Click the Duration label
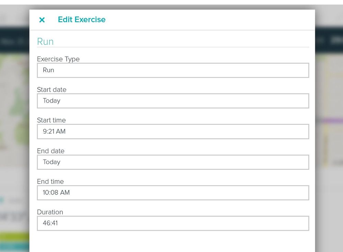Image resolution: width=343 pixels, height=252 pixels. click(50, 212)
